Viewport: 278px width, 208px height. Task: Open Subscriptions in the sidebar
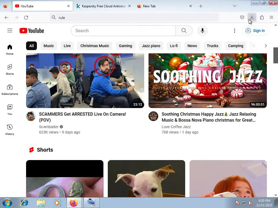(x=10, y=90)
